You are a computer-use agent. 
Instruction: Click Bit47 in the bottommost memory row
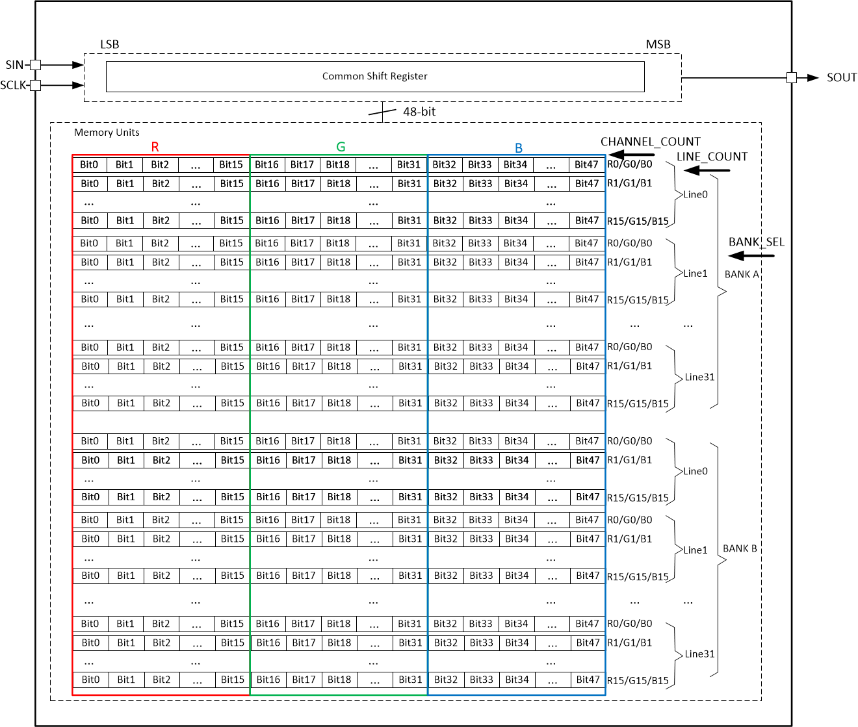pyautogui.click(x=588, y=680)
